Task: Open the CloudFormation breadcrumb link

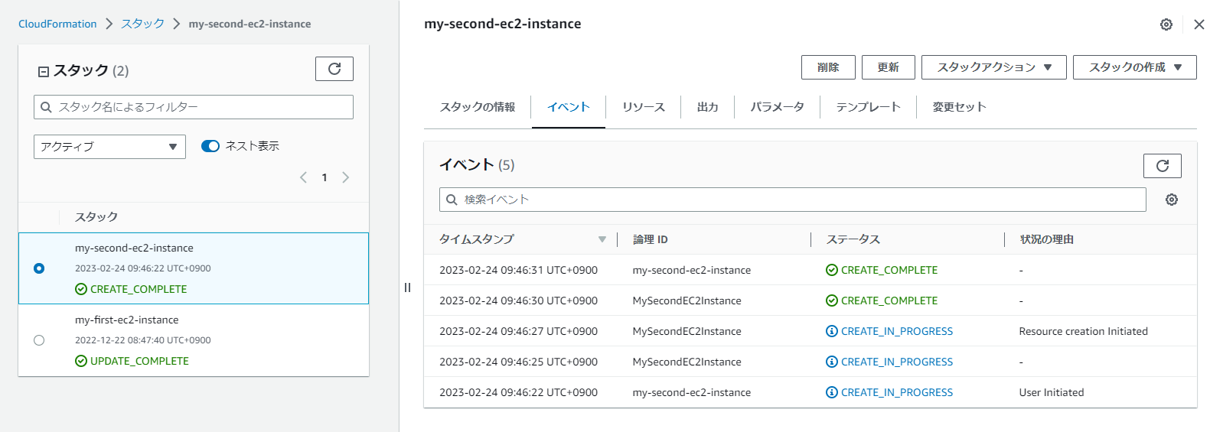Action: [57, 24]
